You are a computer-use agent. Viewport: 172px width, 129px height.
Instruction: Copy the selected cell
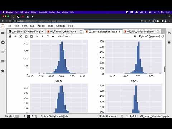pyautogui.click(x=26, y=36)
